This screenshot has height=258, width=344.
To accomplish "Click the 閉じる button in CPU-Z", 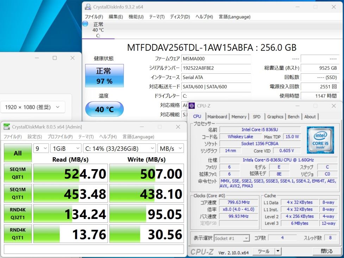I will click(x=326, y=251).
